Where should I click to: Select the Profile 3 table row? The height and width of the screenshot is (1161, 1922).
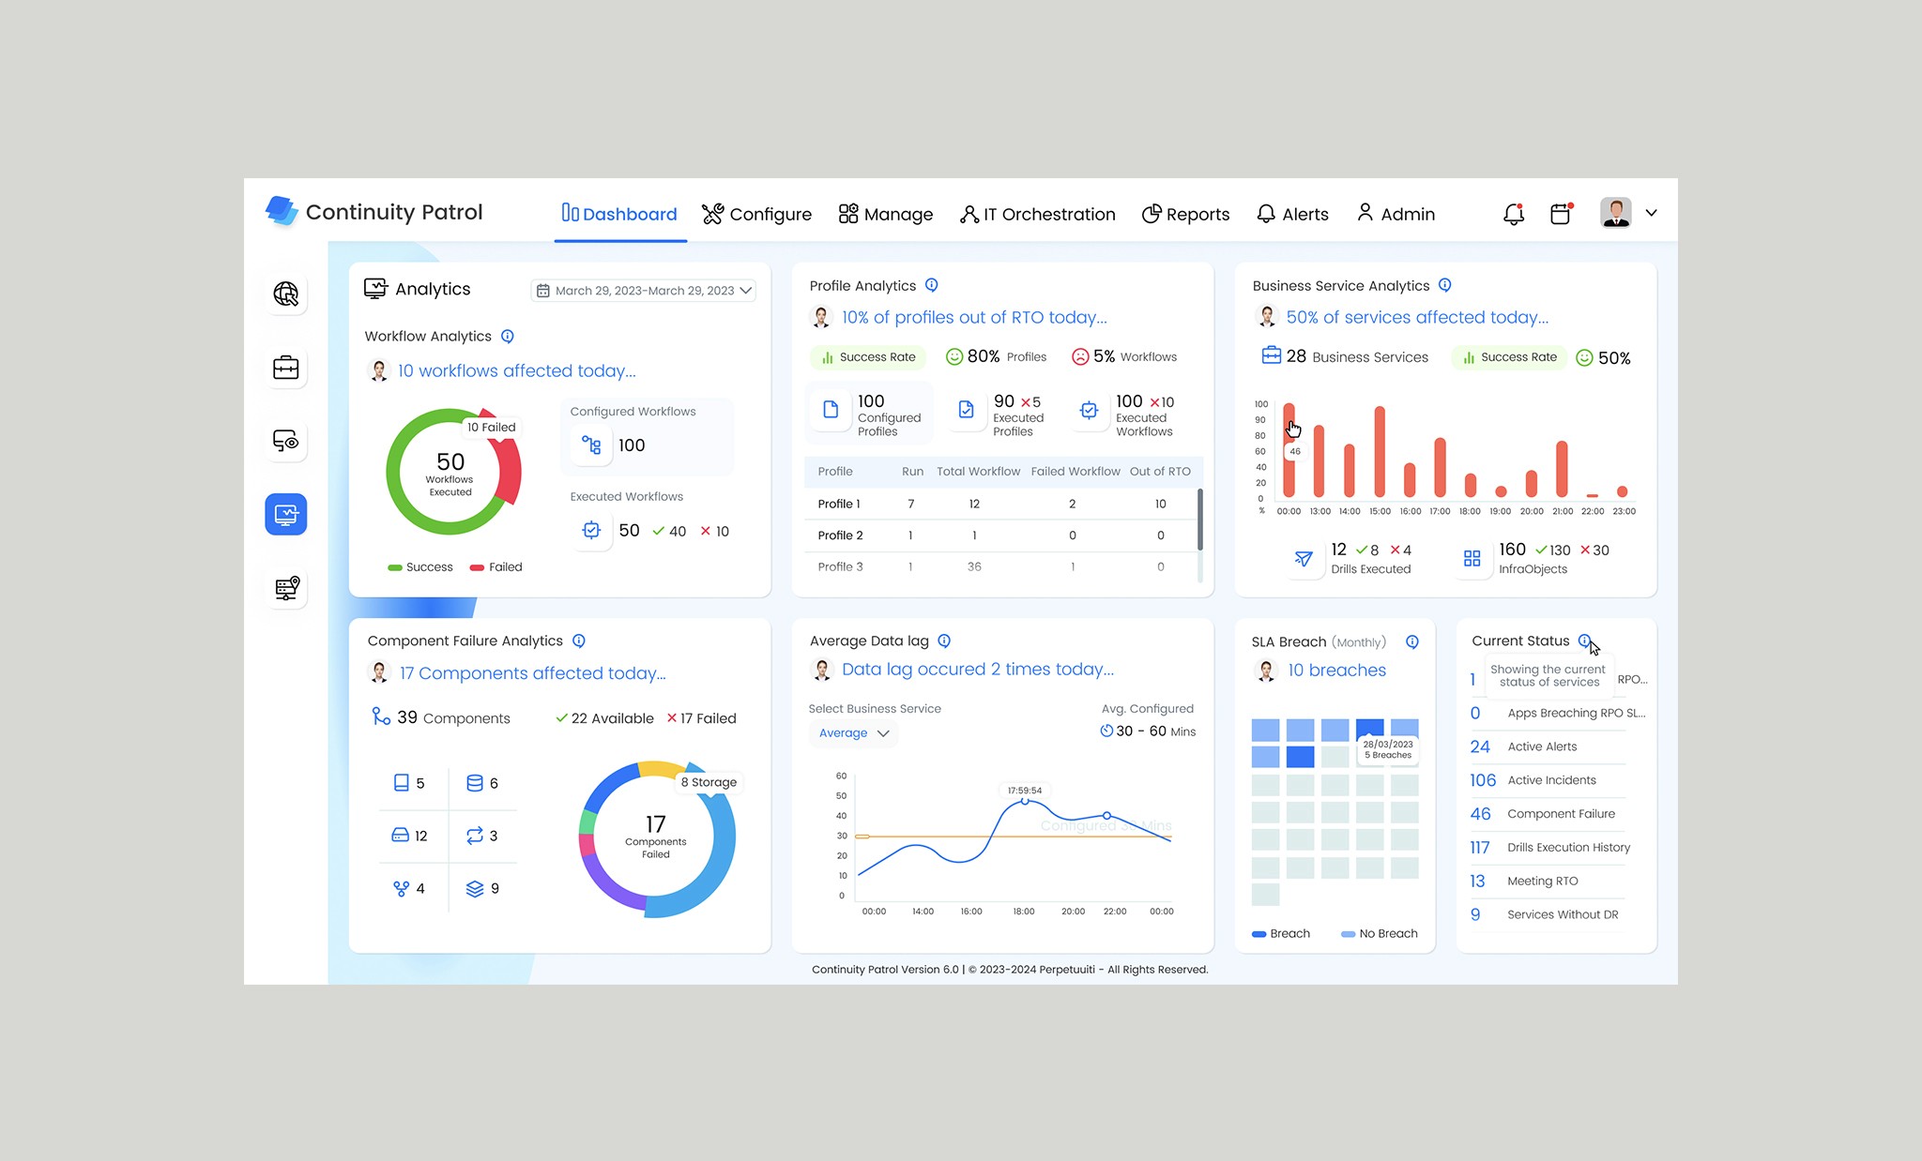point(1000,567)
